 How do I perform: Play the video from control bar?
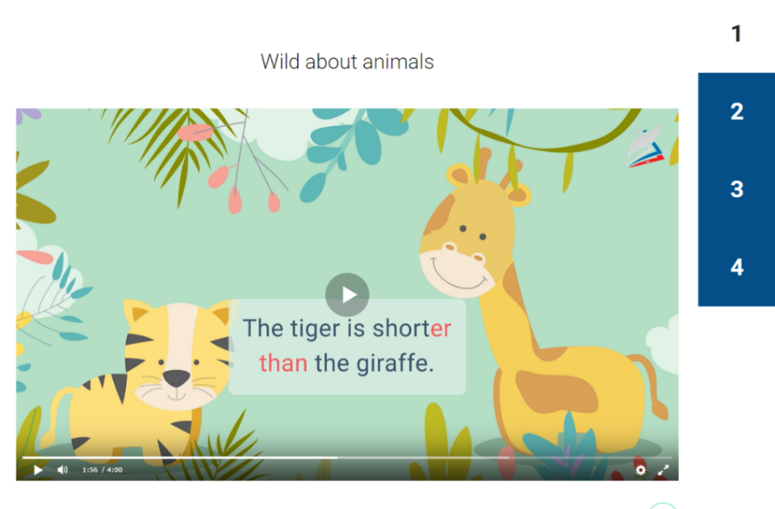[38, 470]
